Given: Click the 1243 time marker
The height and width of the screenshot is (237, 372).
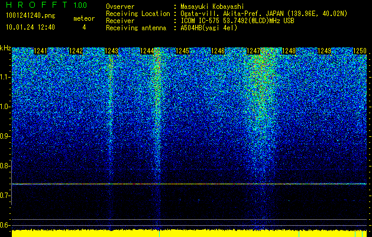Looking at the screenshot, I should [111, 51].
